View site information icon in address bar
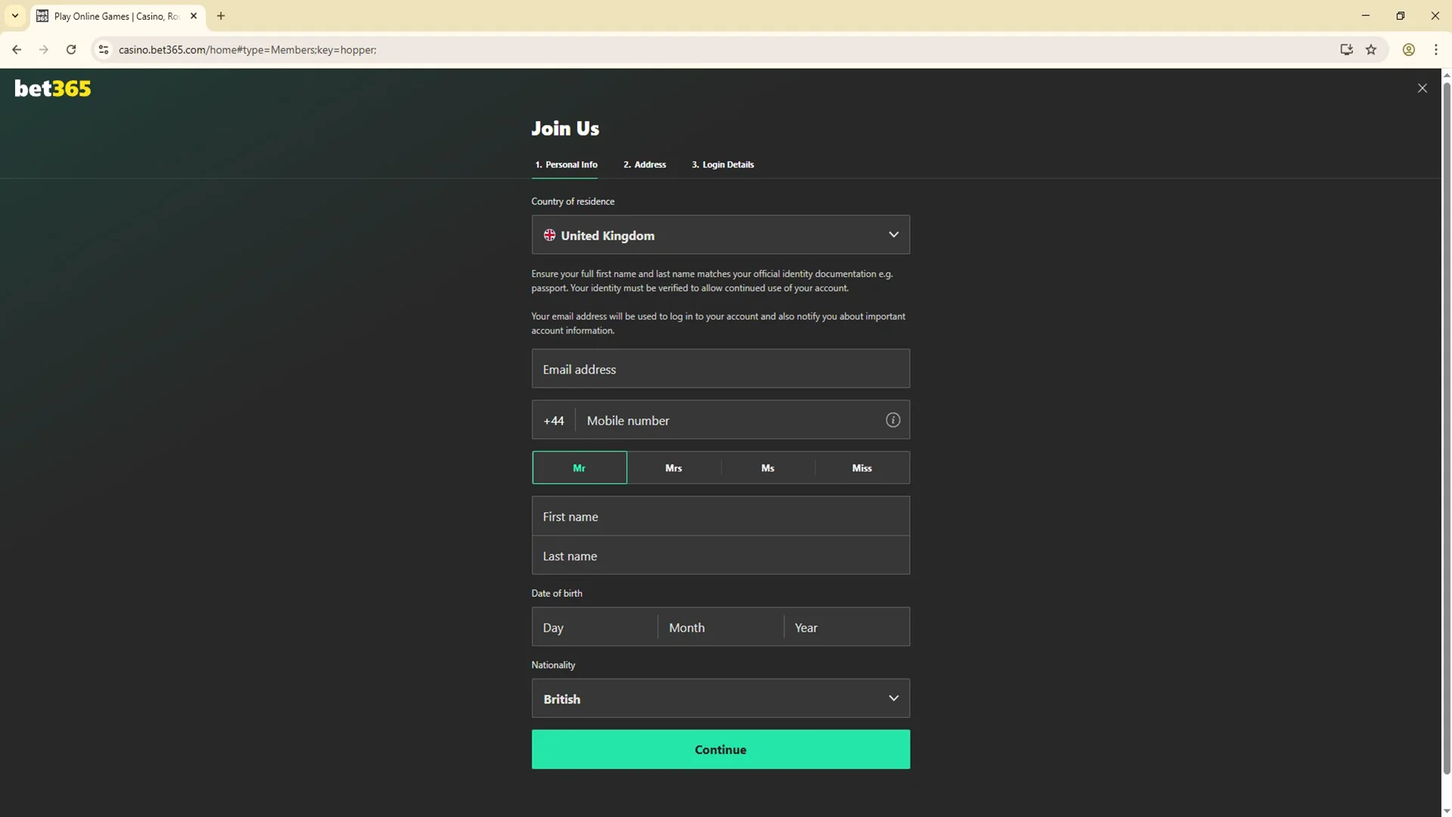This screenshot has height=817, width=1452. point(104,50)
